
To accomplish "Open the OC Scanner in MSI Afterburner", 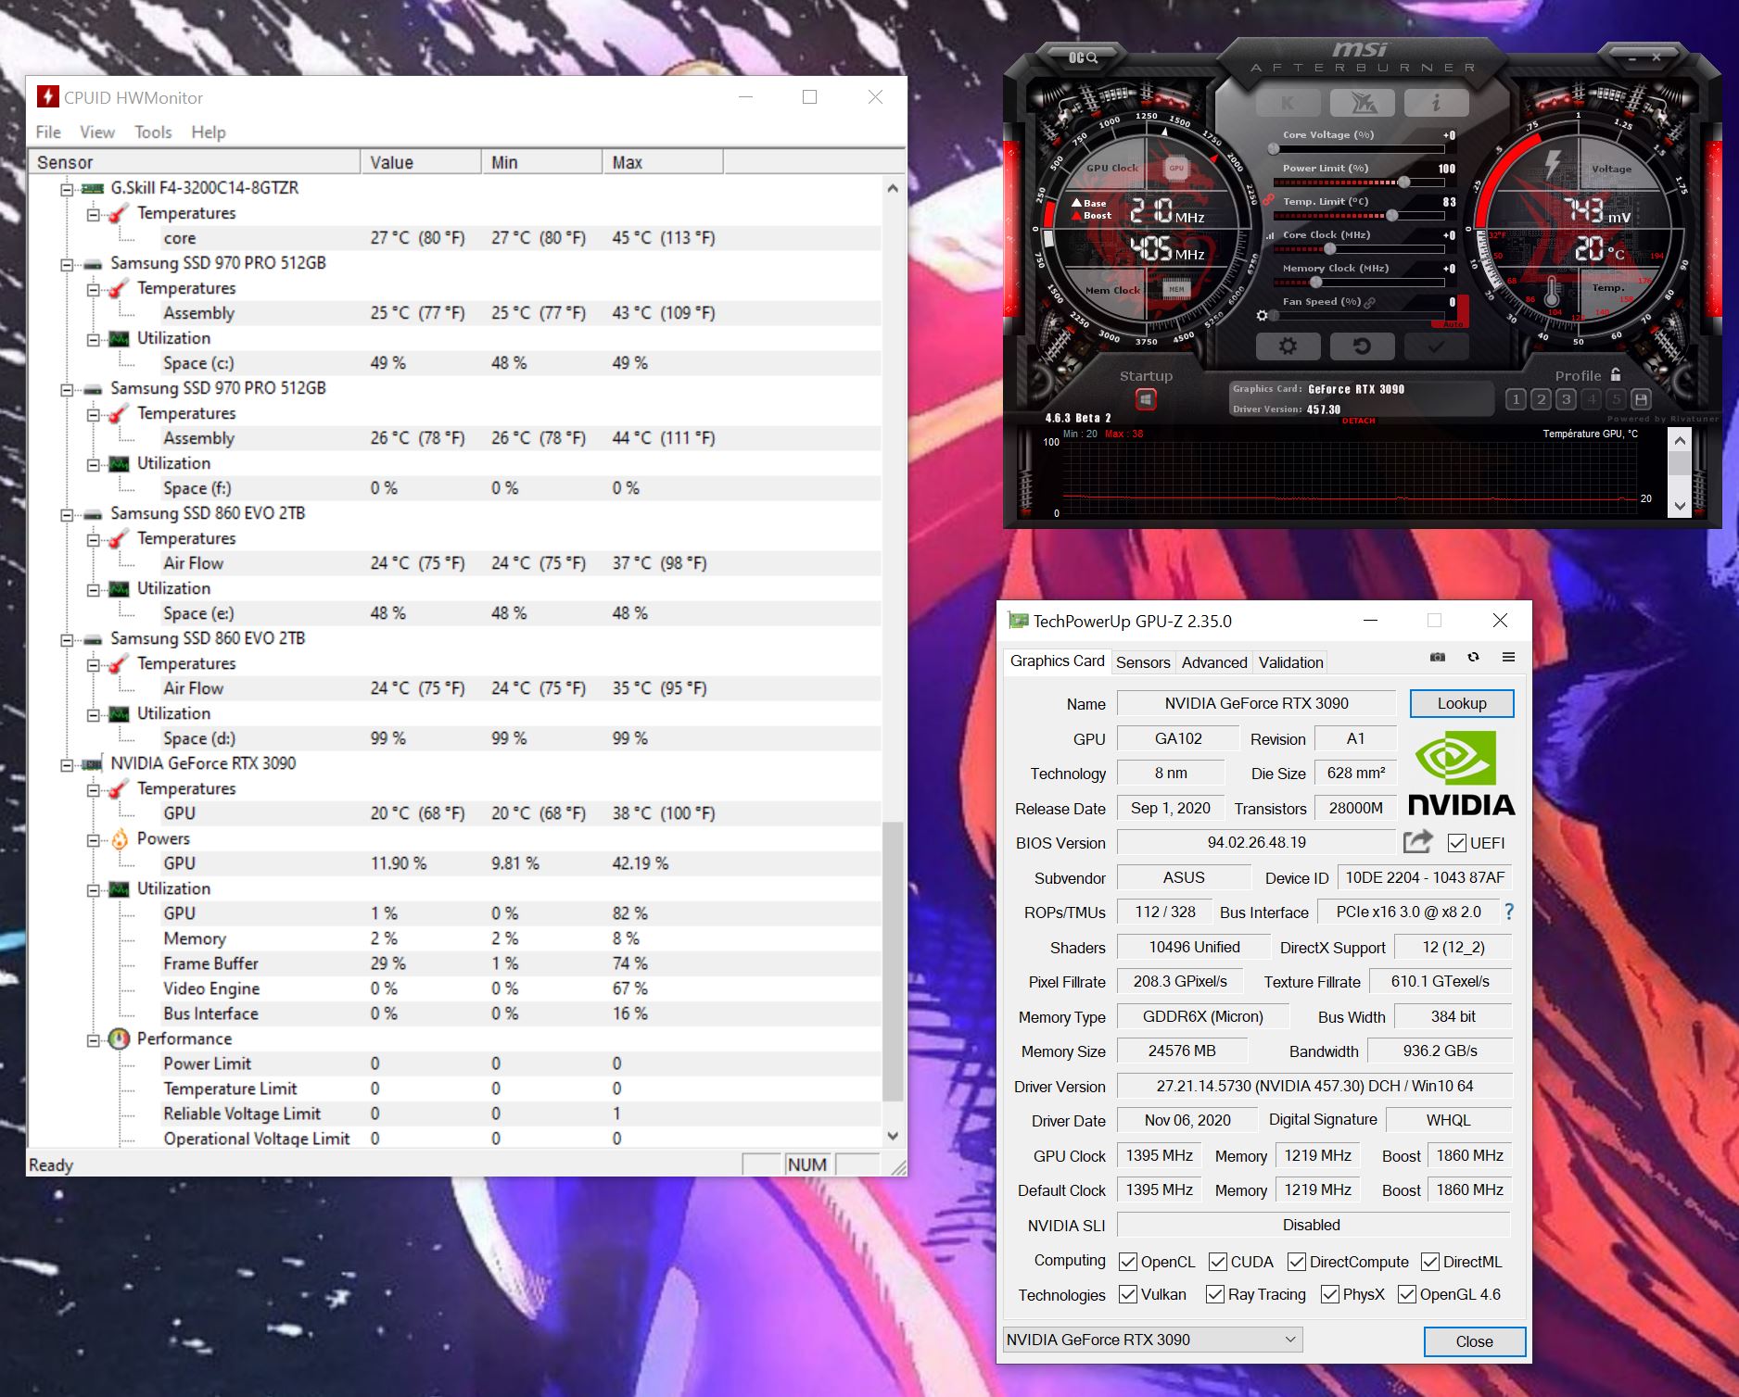I will 1082,57.
